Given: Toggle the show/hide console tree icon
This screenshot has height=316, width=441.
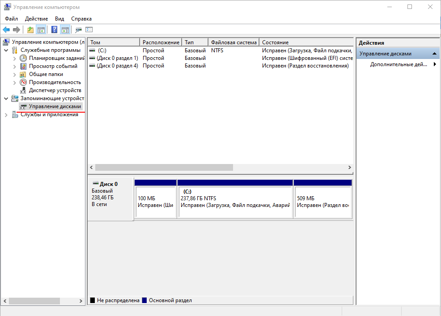Looking at the screenshot, I should pos(41,29).
